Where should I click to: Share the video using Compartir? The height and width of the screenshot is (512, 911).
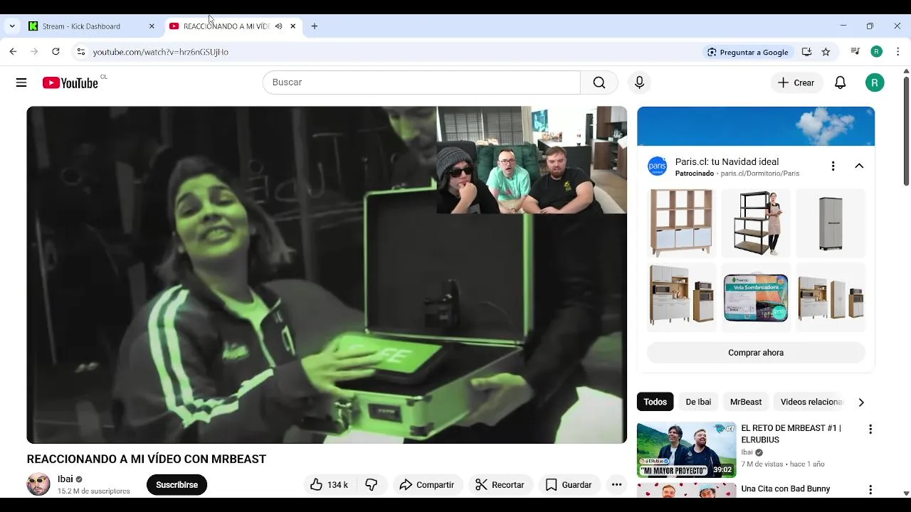click(427, 485)
